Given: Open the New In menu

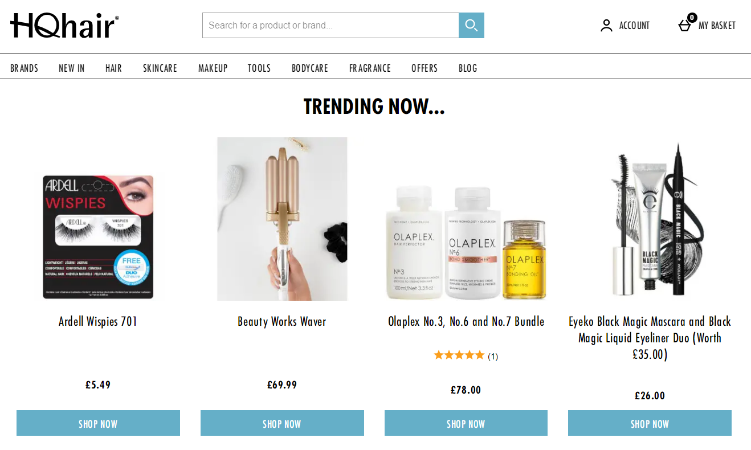Looking at the screenshot, I should pyautogui.click(x=72, y=68).
